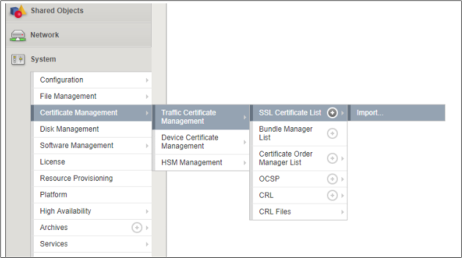462x258 pixels.
Task: Open Device Certificate Management submenu
Action: 201,142
